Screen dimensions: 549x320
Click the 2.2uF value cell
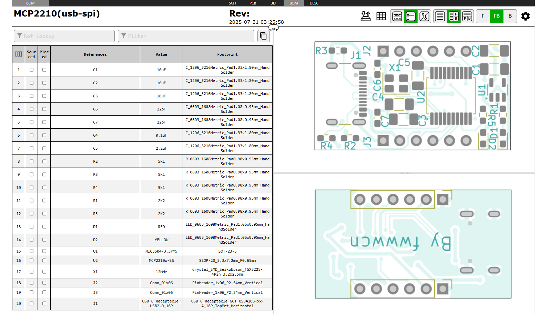click(x=161, y=148)
